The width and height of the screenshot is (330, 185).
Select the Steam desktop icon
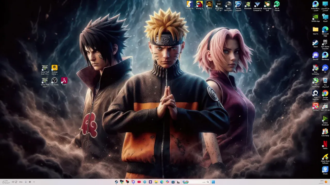pyautogui.click(x=316, y=43)
